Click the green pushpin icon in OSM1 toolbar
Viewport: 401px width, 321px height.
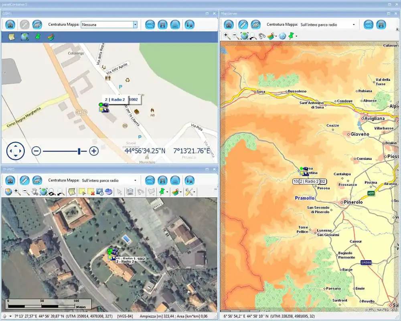click(37, 36)
